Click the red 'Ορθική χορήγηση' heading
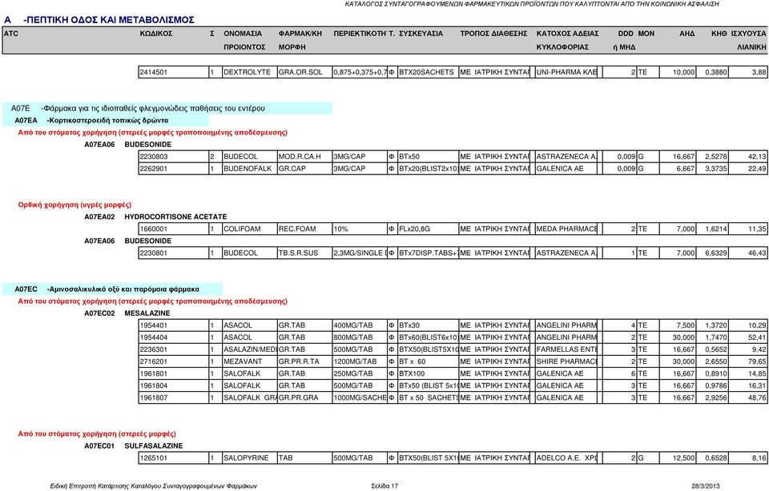The image size is (769, 491). (74, 205)
